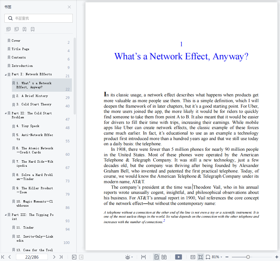Image resolution: width=280 pixels, height=261 pixels.
Task: Open 5. Anti-Network Effects bookmark
Action: [x=35, y=137]
